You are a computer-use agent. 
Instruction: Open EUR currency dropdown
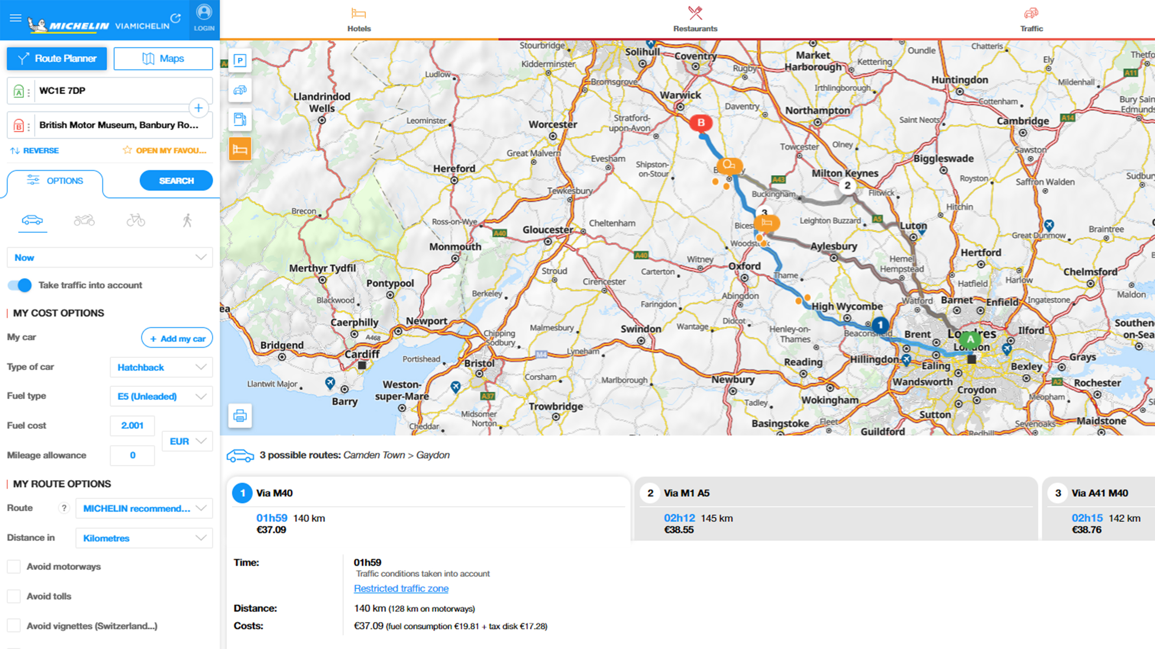[x=187, y=441]
